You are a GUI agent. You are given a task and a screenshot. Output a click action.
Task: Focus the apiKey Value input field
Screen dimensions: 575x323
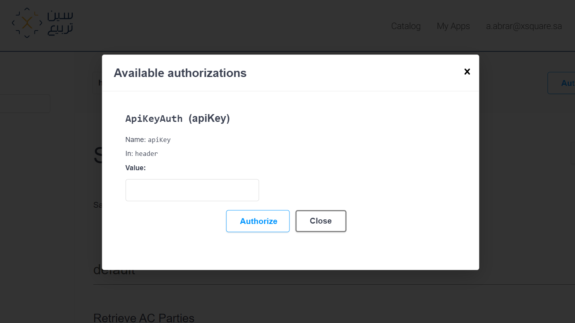tap(192, 190)
